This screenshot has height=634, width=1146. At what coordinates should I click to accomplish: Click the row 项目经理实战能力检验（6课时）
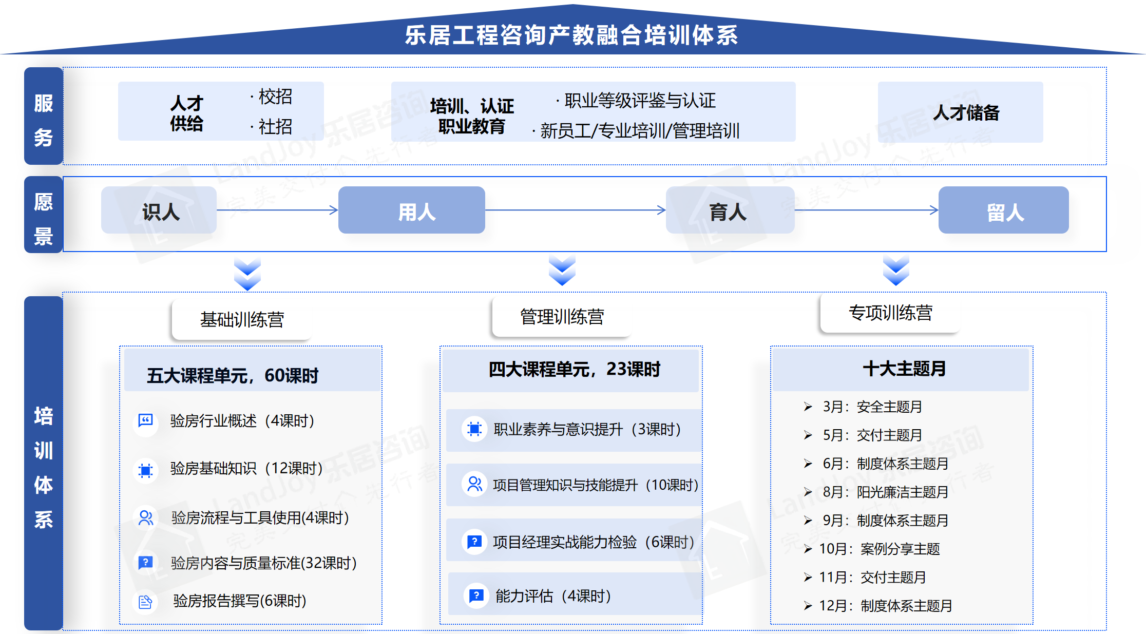pos(574,540)
